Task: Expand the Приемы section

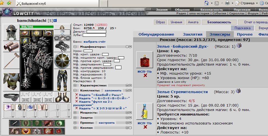Action: (75, 123)
